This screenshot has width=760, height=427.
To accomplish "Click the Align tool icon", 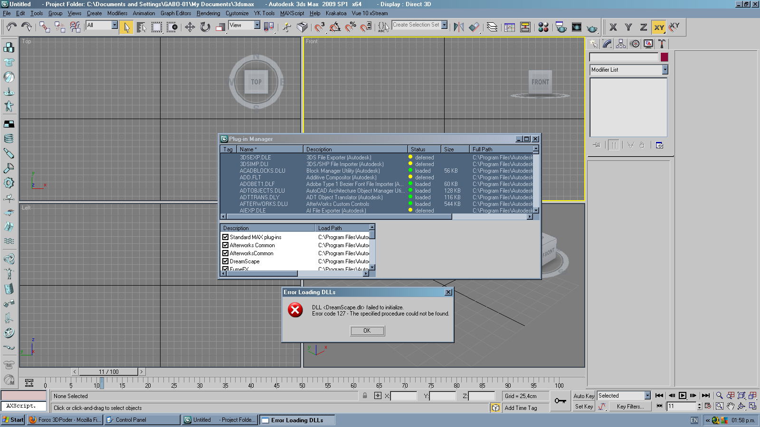I will [474, 27].
